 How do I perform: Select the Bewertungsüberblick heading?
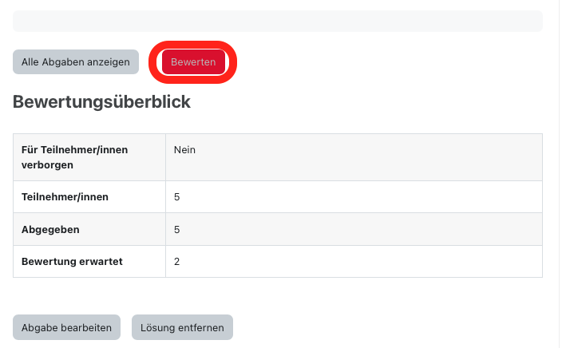pyautogui.click(x=101, y=102)
